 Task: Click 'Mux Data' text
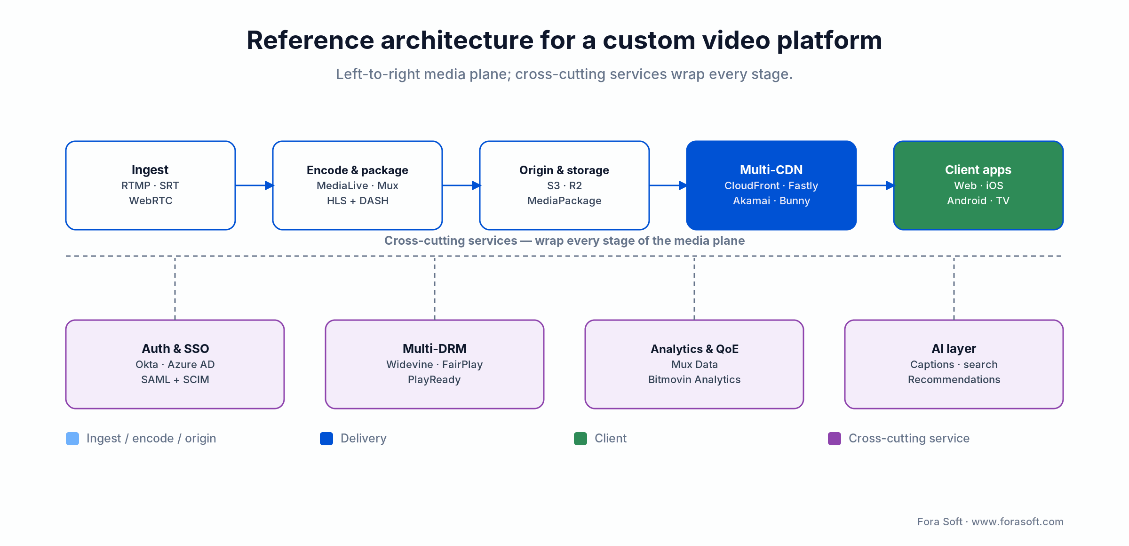(x=694, y=364)
